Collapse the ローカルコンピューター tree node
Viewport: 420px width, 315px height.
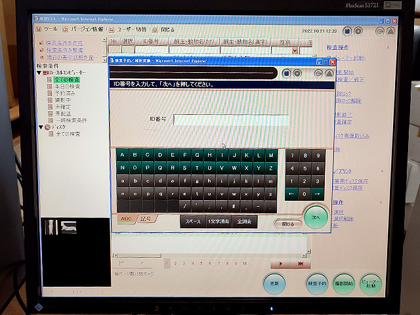tap(39, 73)
